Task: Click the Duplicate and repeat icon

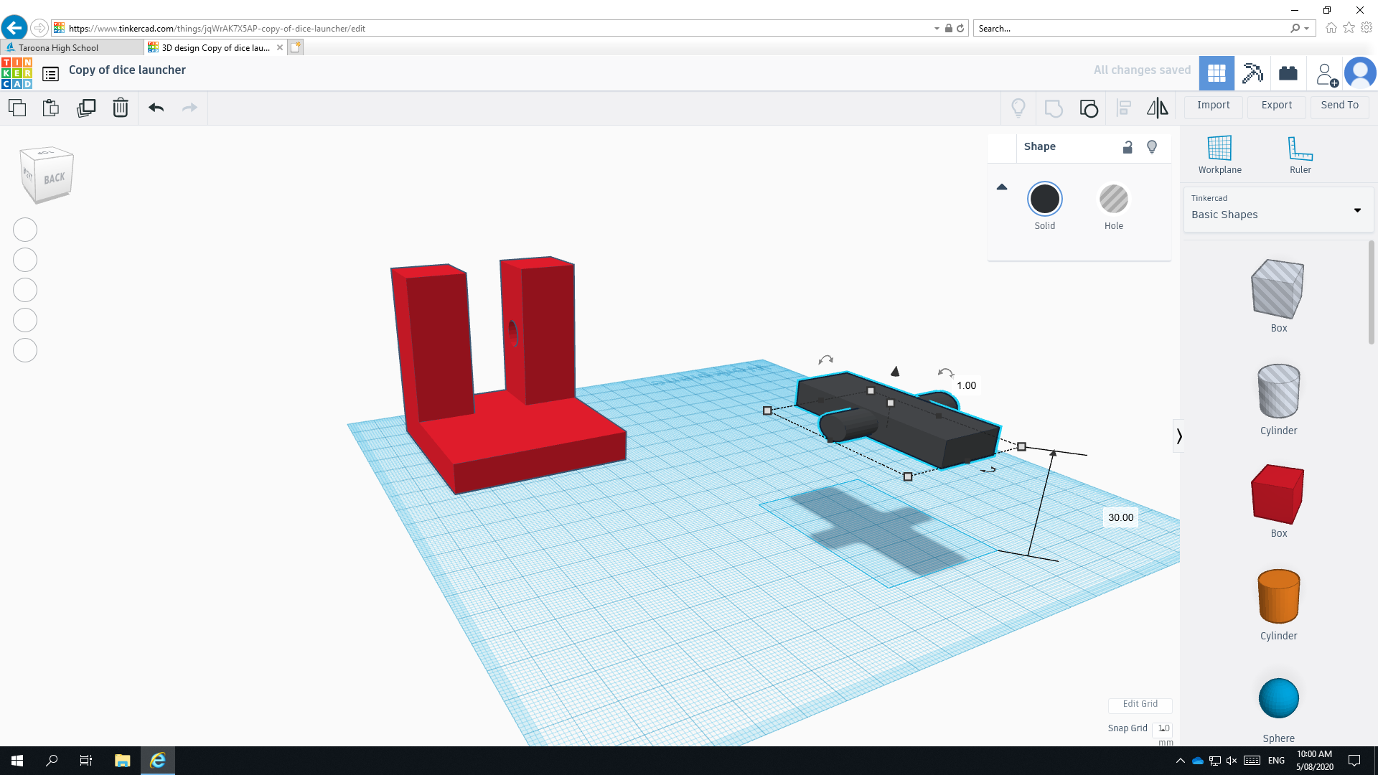Action: (x=86, y=108)
